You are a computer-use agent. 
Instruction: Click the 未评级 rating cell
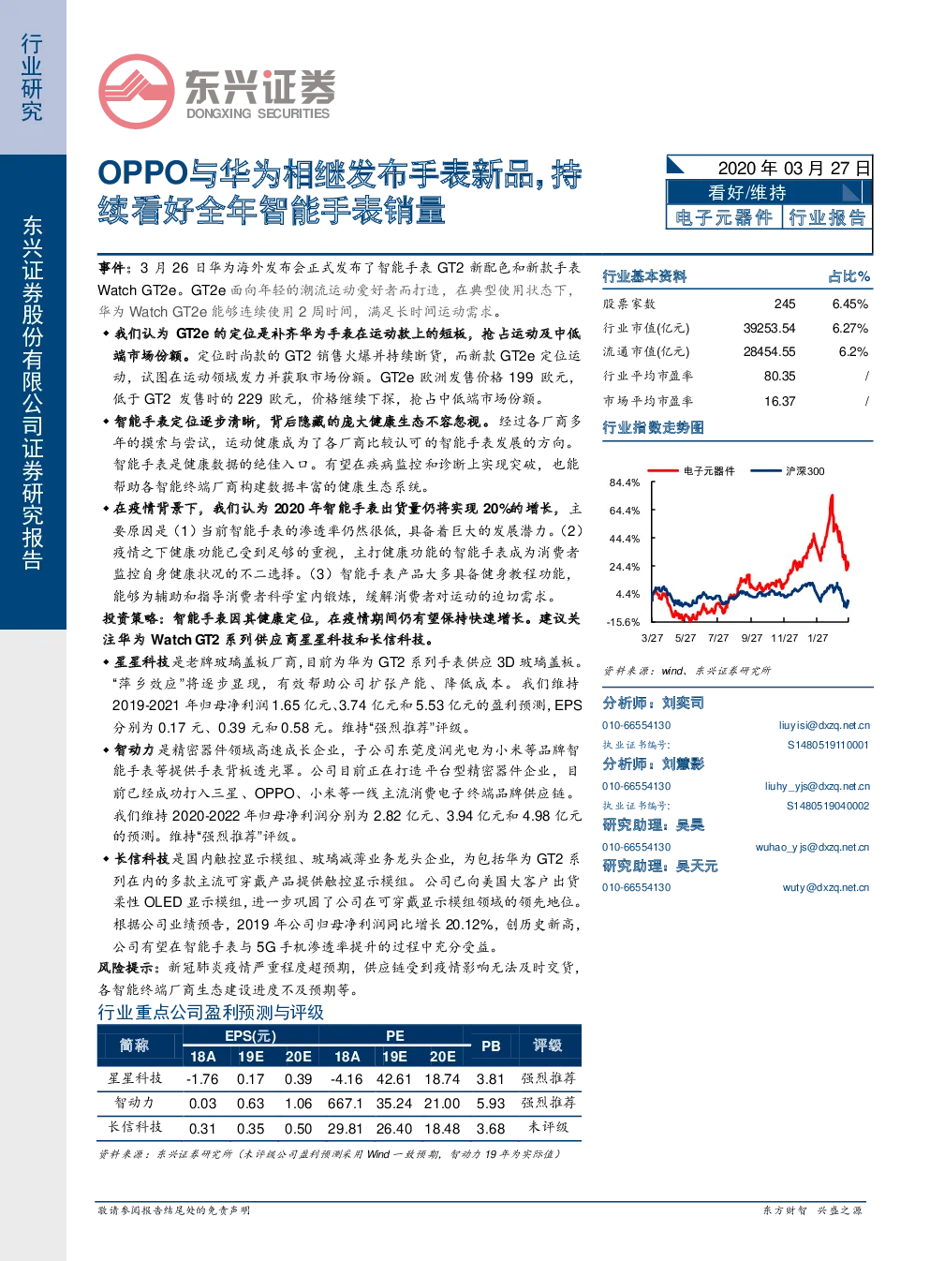coord(548,1127)
